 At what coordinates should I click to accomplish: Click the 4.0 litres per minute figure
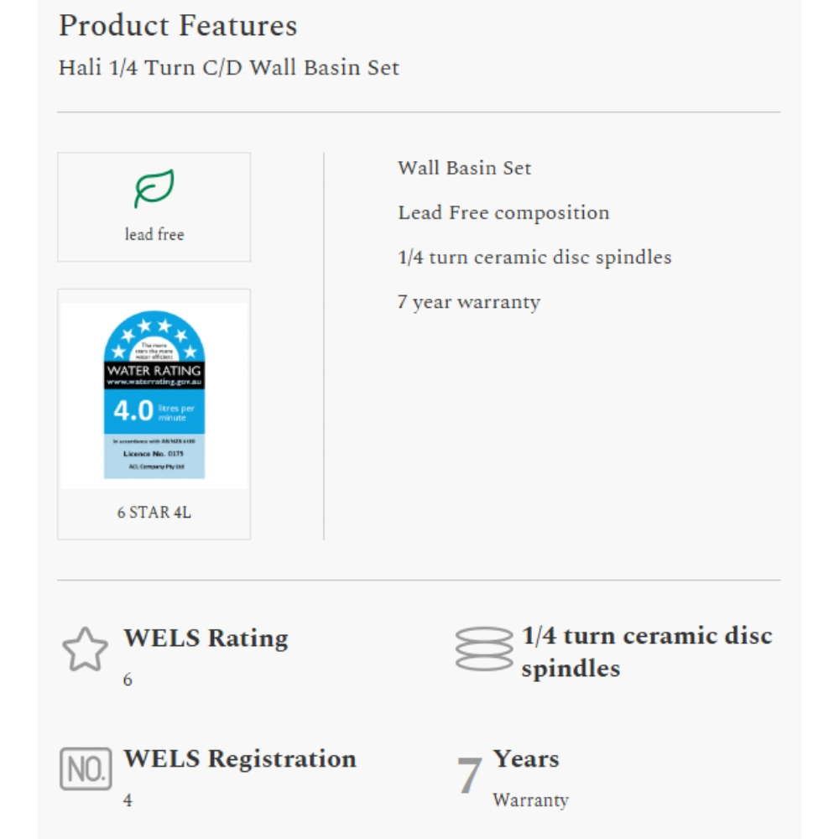tap(134, 411)
